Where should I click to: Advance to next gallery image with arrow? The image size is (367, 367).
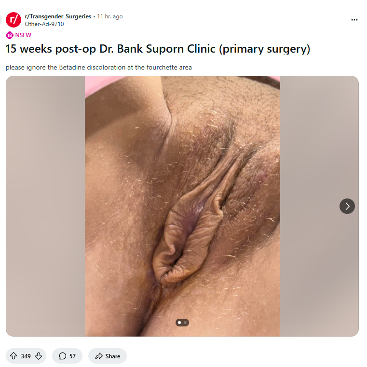(x=347, y=206)
